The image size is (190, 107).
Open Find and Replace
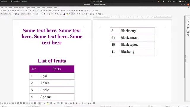pyautogui.click(x=42, y=10)
